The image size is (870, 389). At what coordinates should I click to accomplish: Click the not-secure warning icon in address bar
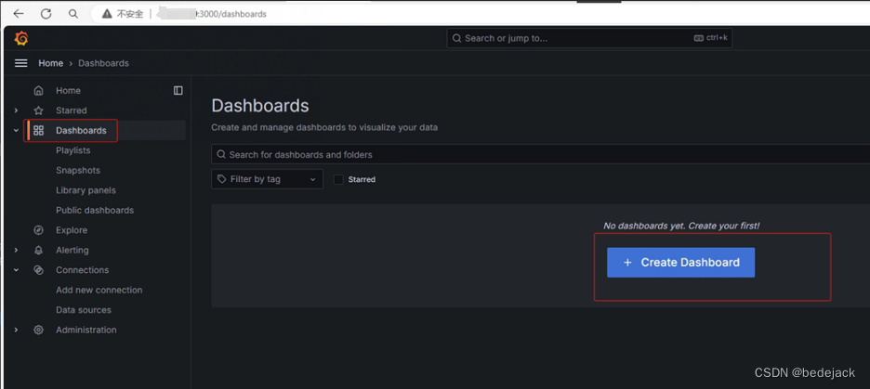point(106,14)
